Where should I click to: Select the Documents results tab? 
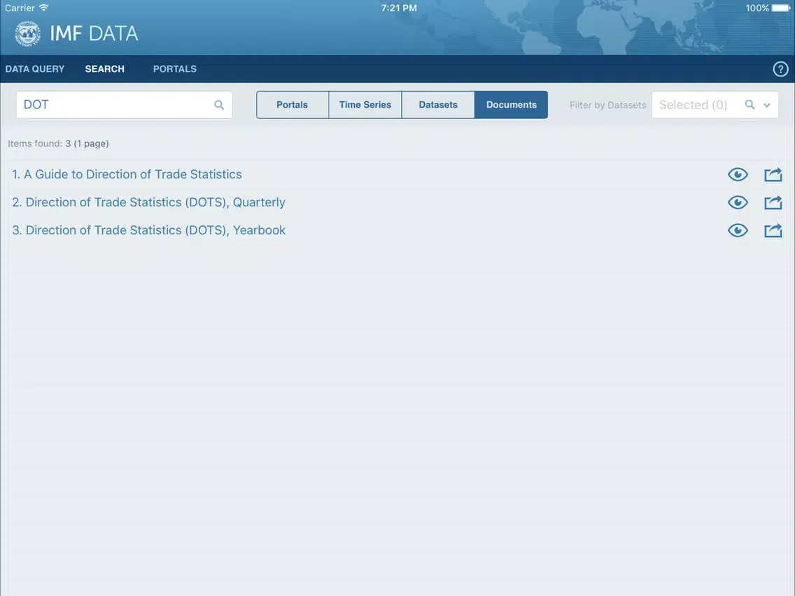(x=511, y=105)
